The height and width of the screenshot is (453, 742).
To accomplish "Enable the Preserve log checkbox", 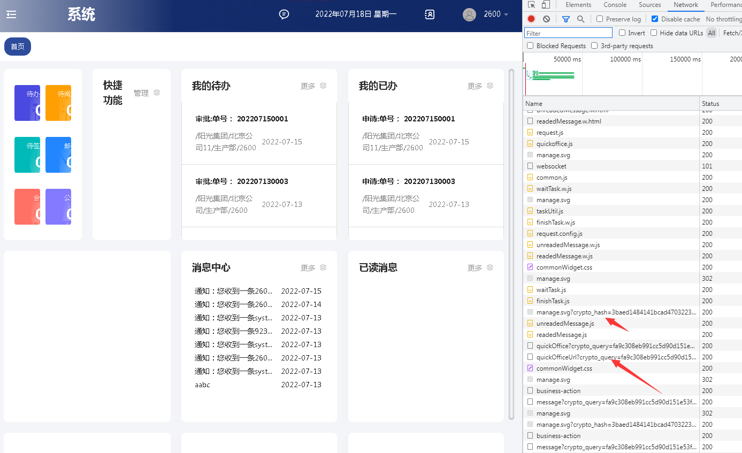I will coord(600,19).
